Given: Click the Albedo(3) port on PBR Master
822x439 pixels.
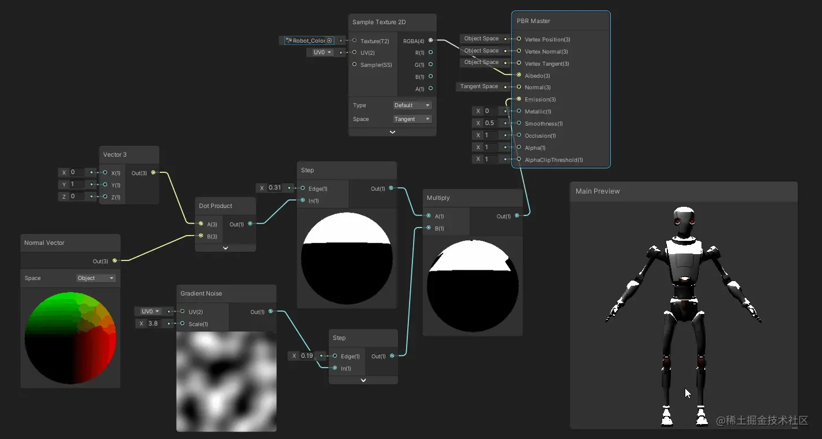Looking at the screenshot, I should click(x=519, y=75).
